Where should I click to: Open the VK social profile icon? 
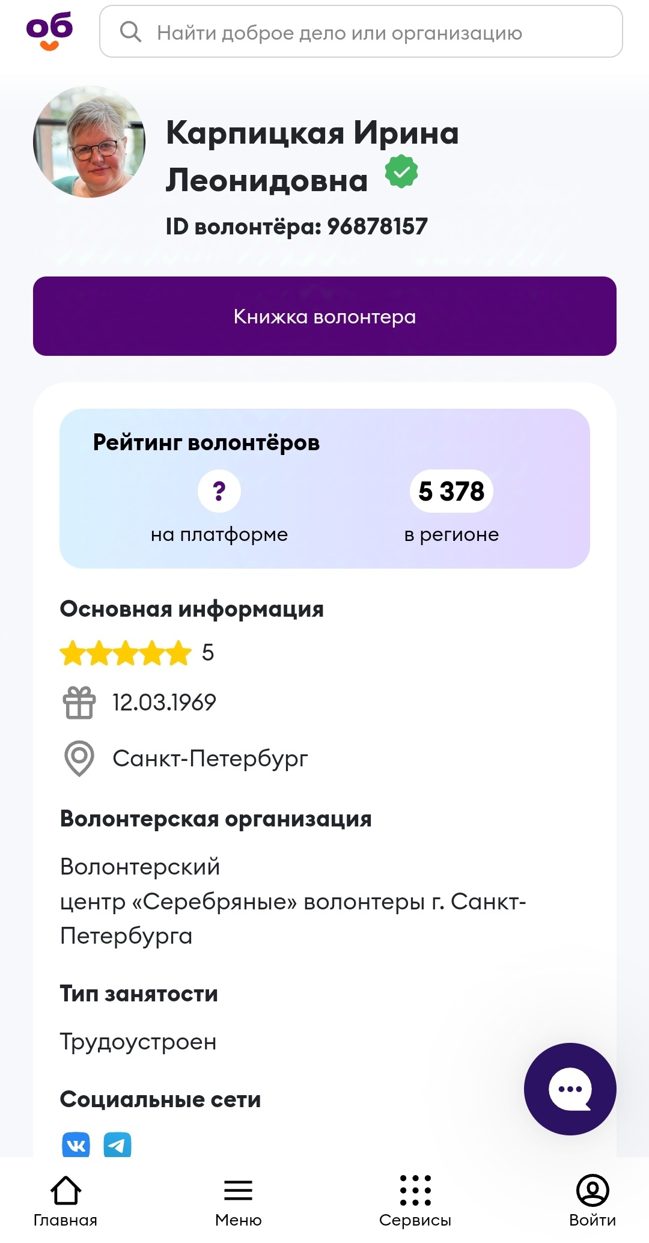tap(76, 1144)
